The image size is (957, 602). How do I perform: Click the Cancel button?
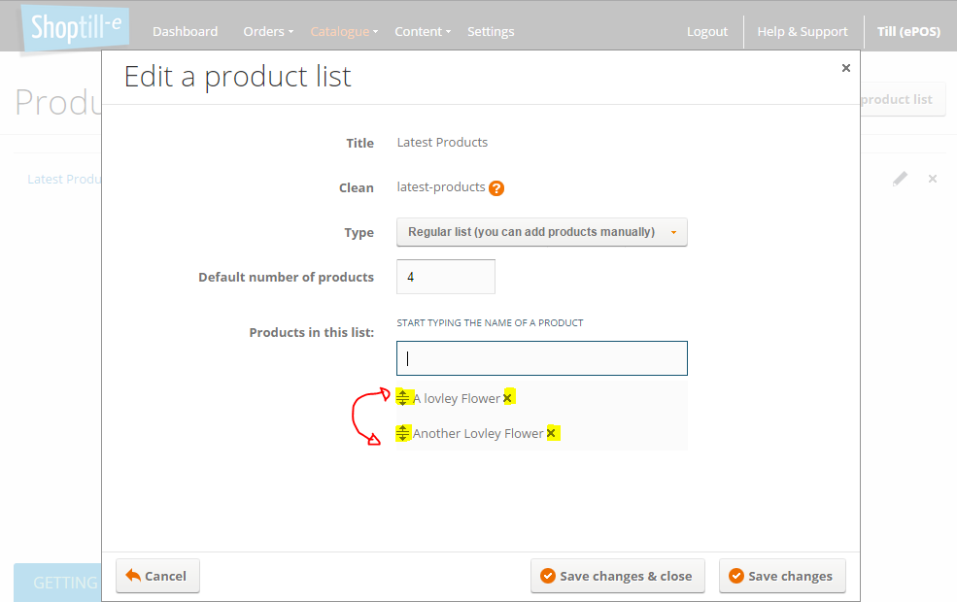pyautogui.click(x=158, y=576)
